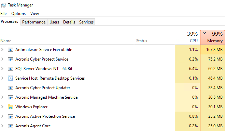
Task: Click the 30.1 MB memory value
Action: click(x=215, y=107)
